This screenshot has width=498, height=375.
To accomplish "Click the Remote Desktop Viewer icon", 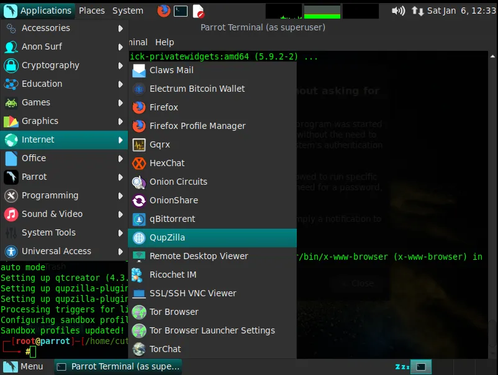I will [x=139, y=257].
